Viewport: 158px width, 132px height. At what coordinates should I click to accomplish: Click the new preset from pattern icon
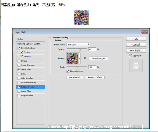85,58
